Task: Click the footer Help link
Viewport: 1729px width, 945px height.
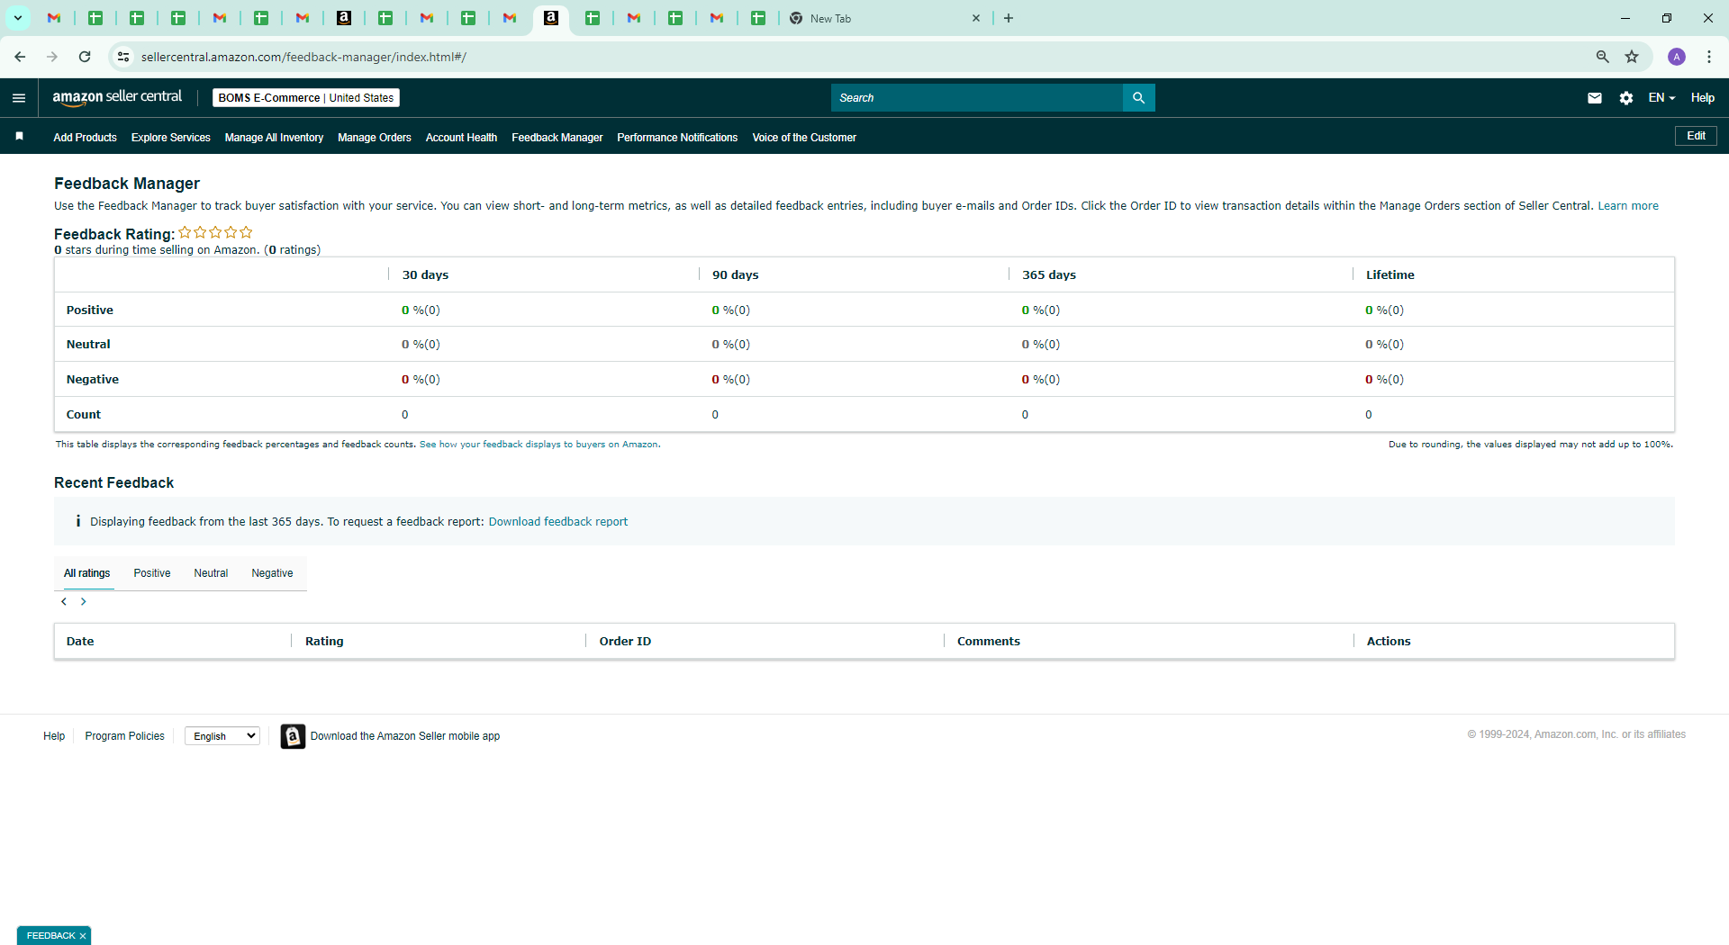Action: point(54,736)
